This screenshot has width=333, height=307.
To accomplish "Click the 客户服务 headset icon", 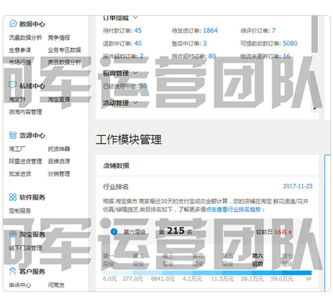I will pos(13,271).
